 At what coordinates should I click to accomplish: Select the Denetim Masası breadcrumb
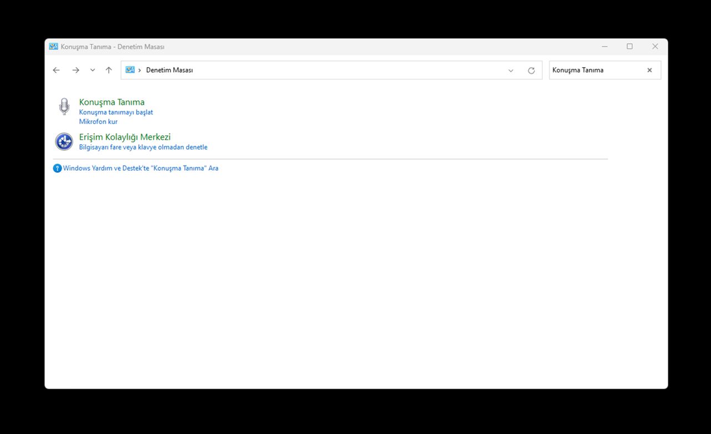tap(169, 70)
